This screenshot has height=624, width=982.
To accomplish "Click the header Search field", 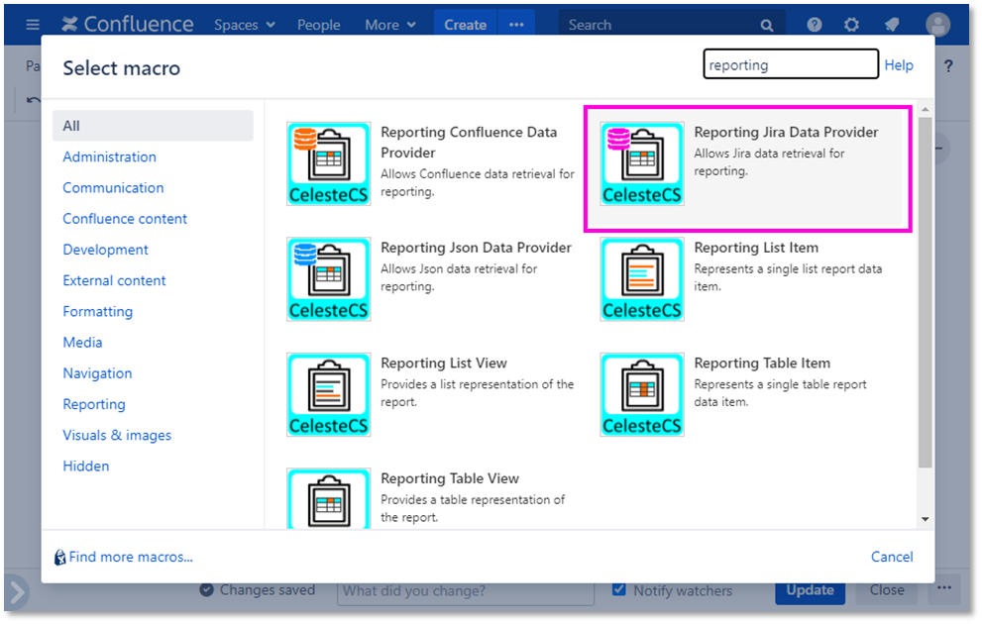I will [x=671, y=25].
